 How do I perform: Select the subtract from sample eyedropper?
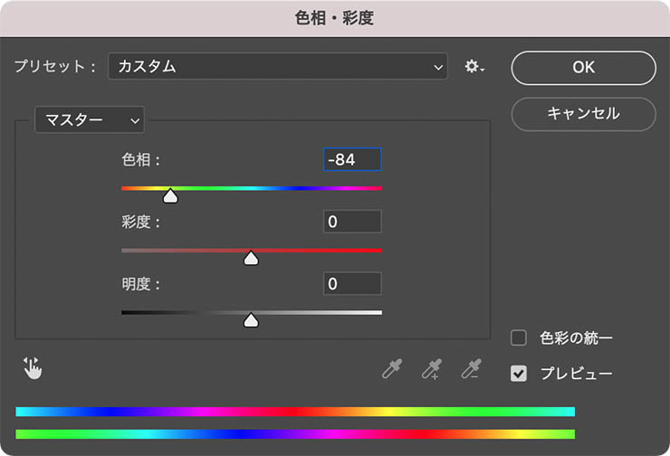click(x=471, y=368)
